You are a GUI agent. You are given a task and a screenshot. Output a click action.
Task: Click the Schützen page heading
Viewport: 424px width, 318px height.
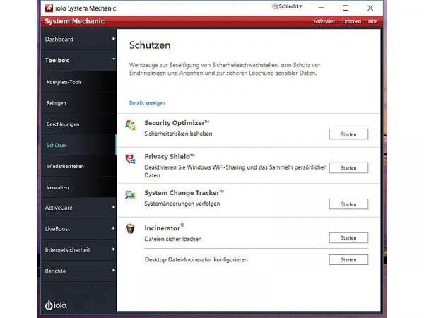coord(150,45)
